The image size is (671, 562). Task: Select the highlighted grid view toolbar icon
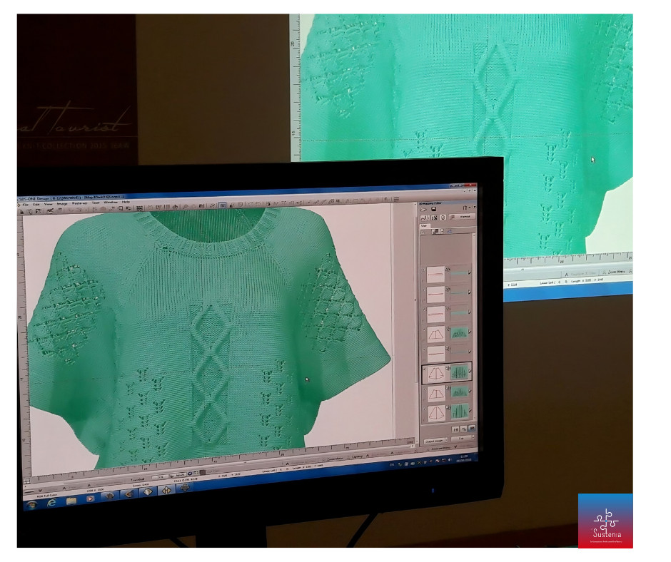point(223,205)
